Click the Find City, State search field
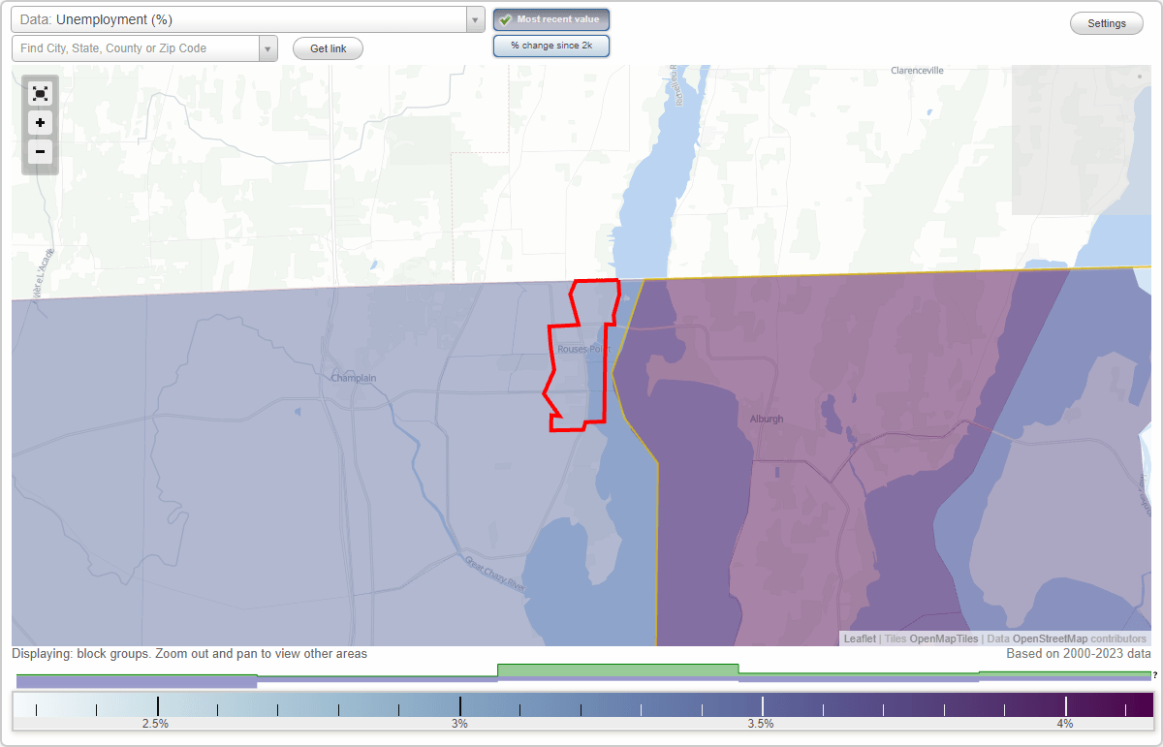This screenshot has height=747, width=1163. (136, 47)
